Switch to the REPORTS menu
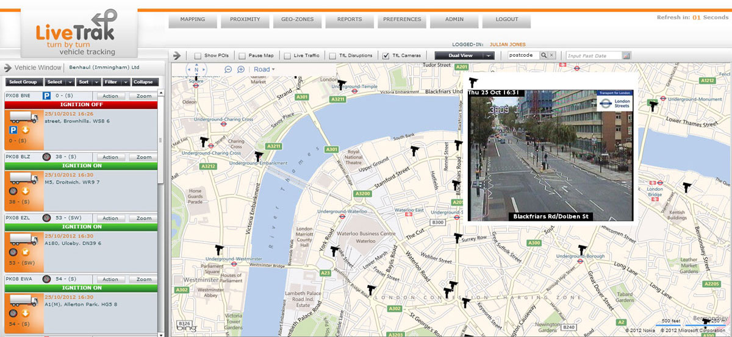732x337 pixels. click(350, 21)
